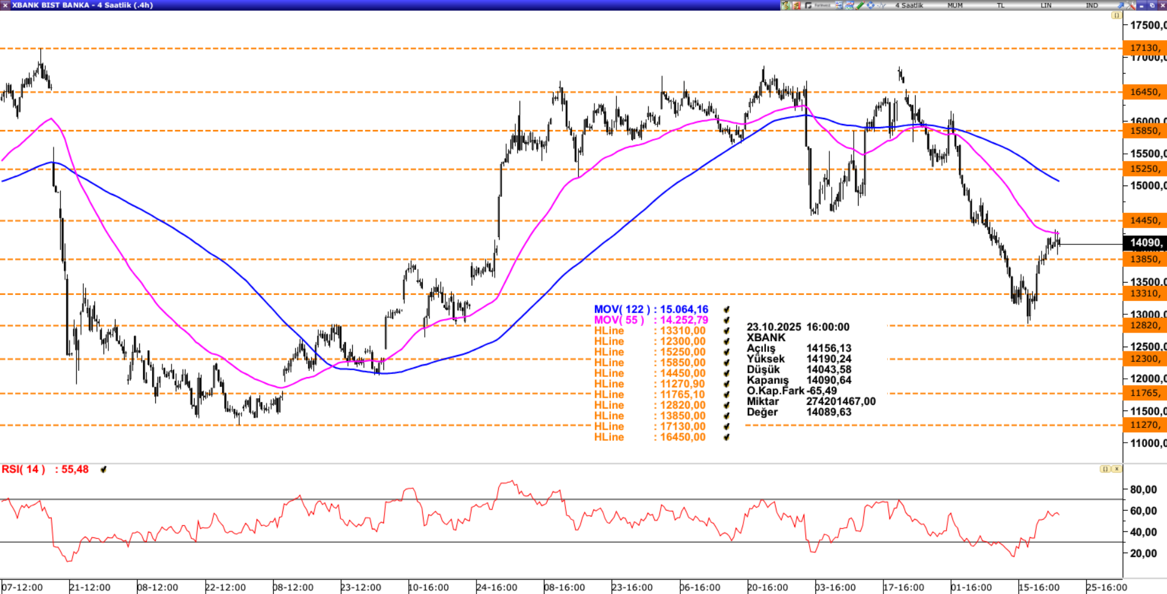The width and height of the screenshot is (1167, 594).
Task: Open the 4 Saatlik period selector
Action: pyautogui.click(x=909, y=5)
